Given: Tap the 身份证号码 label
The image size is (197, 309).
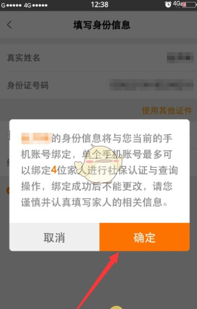Looking at the screenshot, I should tap(28, 85).
